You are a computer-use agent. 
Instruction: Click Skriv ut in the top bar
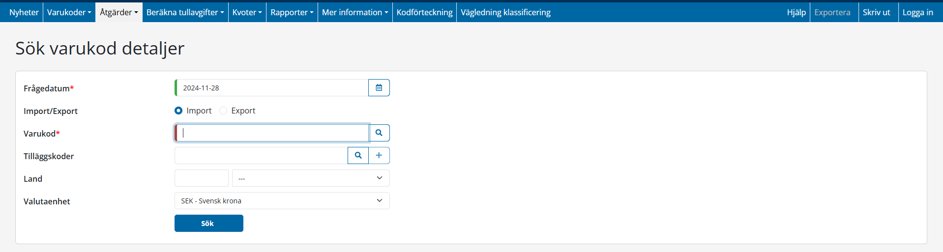coord(876,12)
